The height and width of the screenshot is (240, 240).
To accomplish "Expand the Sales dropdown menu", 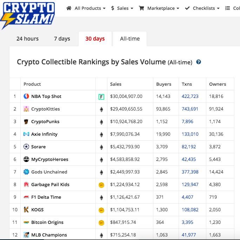I will pyautogui.click(x=122, y=8).
